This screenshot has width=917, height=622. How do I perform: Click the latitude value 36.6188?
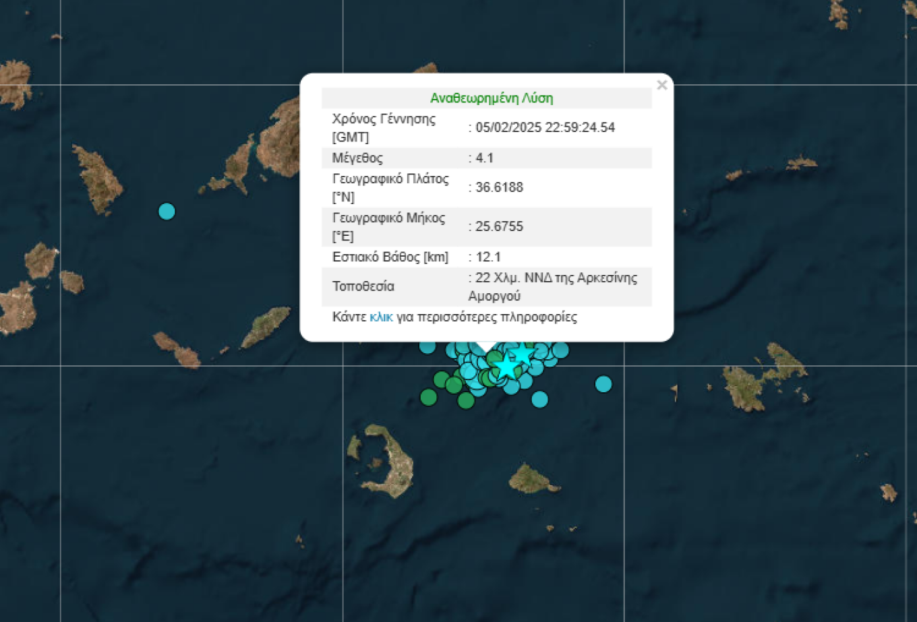pos(499,187)
